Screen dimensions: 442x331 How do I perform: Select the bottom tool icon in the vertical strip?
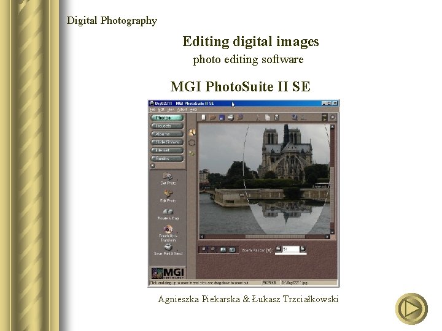point(192,153)
